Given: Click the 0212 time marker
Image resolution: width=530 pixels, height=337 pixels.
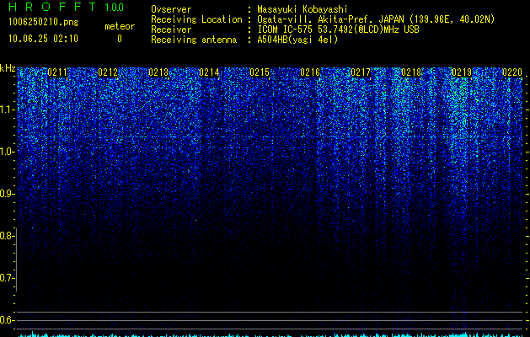Looking at the screenshot, I should [x=108, y=72].
